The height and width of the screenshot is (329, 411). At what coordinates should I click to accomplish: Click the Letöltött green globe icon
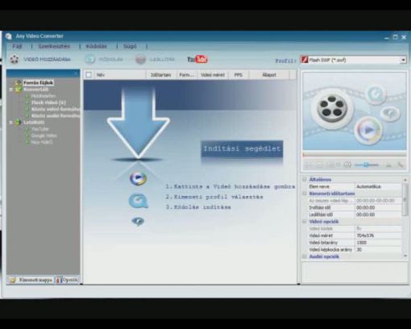click(x=18, y=123)
